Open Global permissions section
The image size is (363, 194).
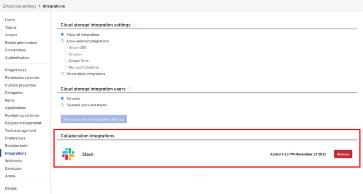tap(21, 42)
